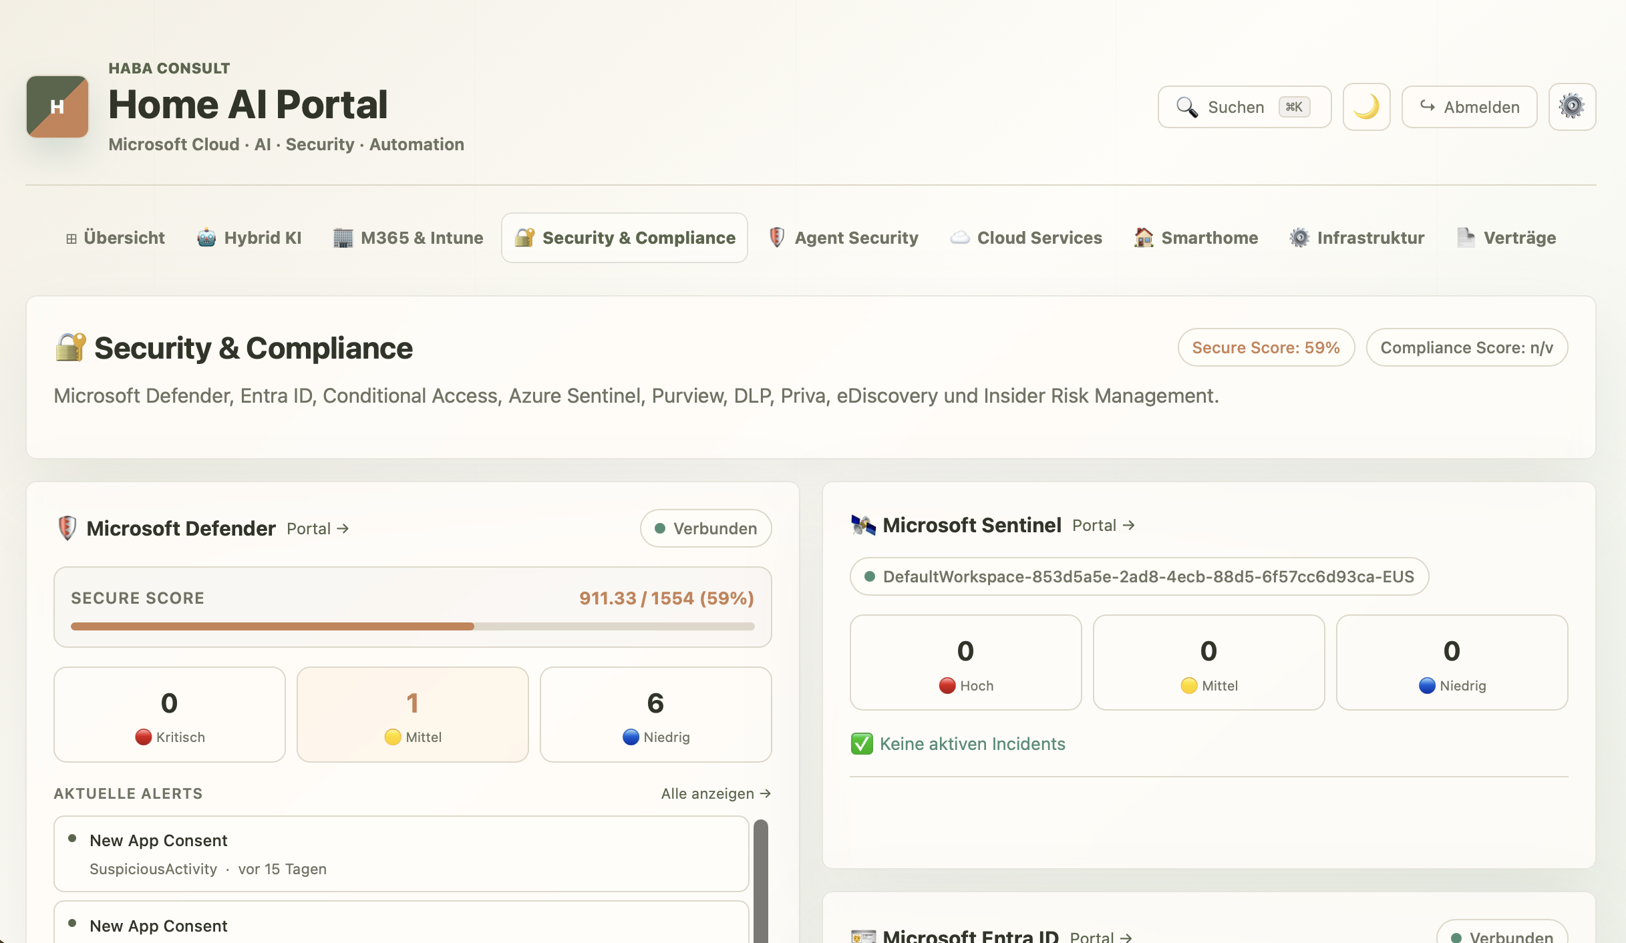
Task: Click the green checkmark by Keine aktiven Incidents
Action: click(x=862, y=744)
